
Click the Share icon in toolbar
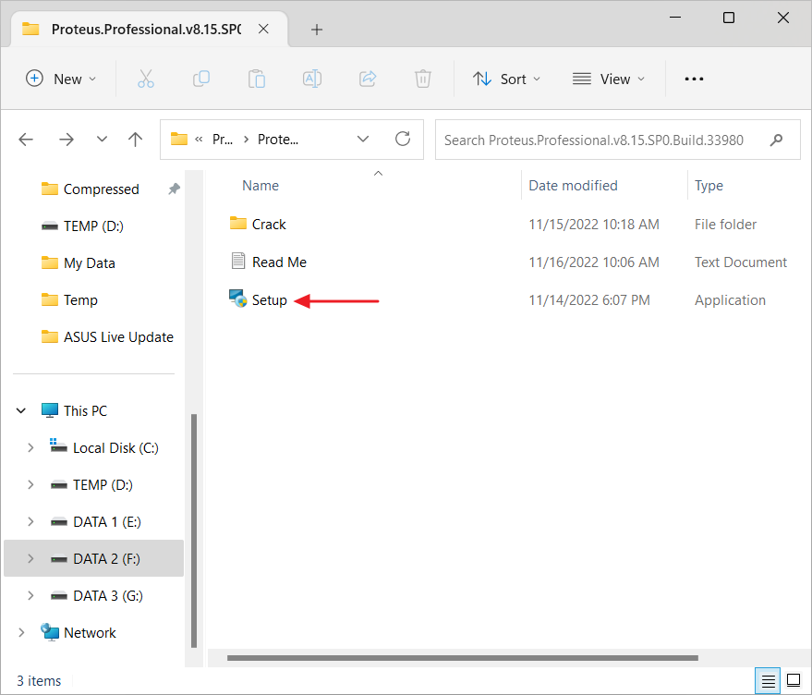click(368, 79)
